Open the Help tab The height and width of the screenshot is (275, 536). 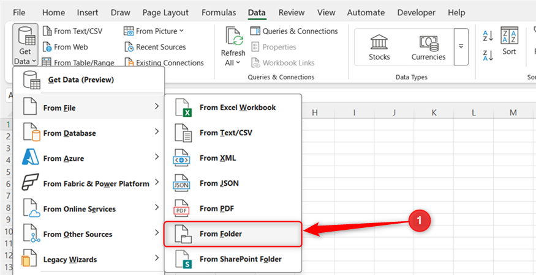coord(456,13)
